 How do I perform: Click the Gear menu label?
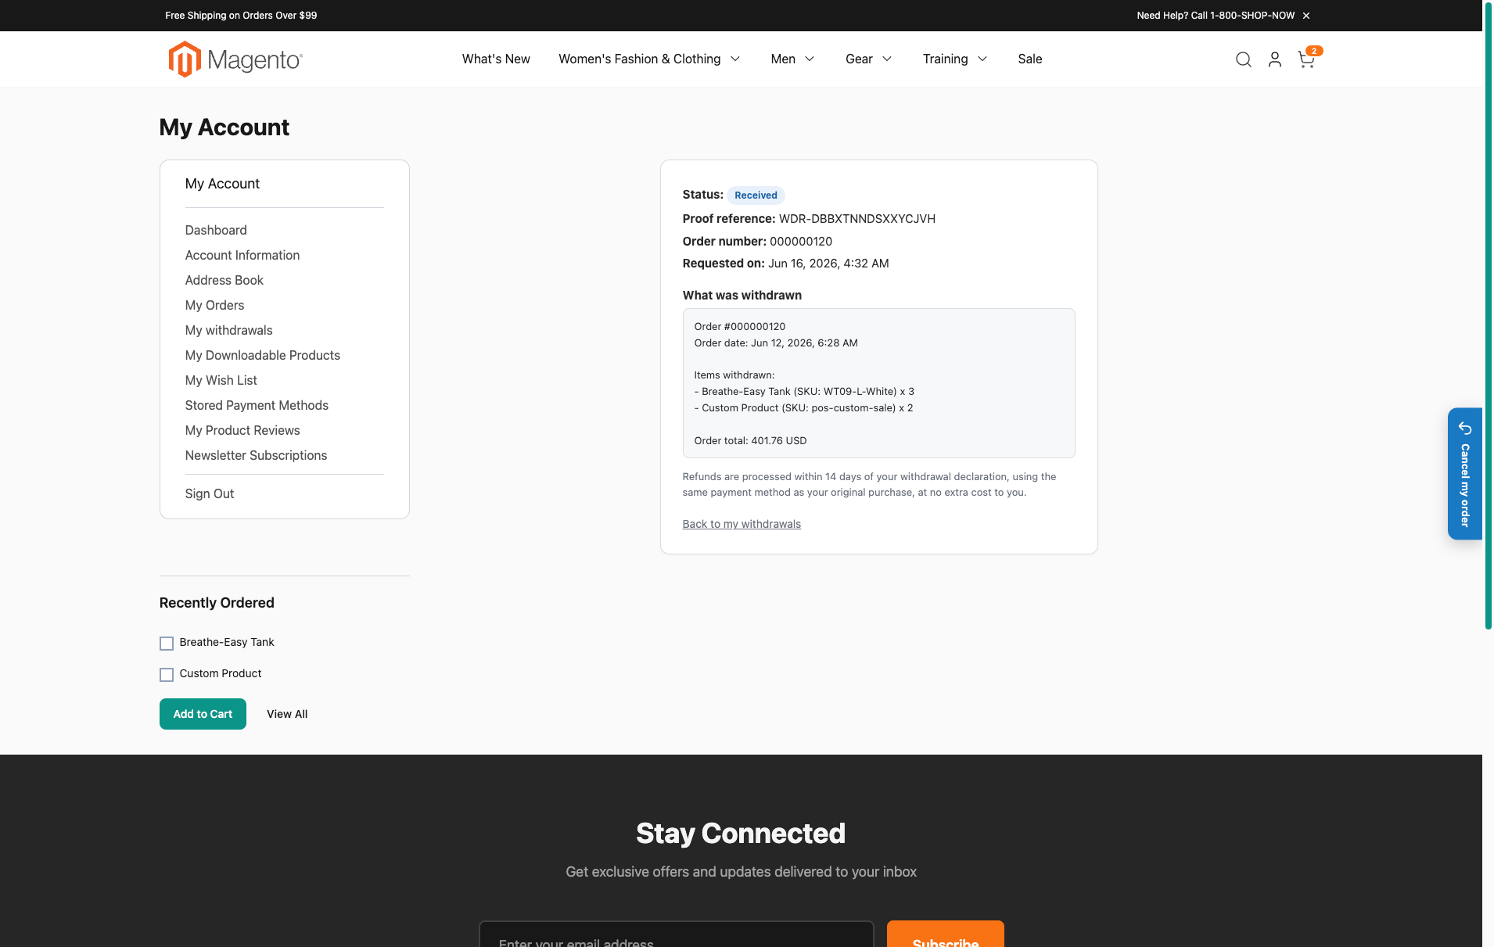(x=859, y=59)
